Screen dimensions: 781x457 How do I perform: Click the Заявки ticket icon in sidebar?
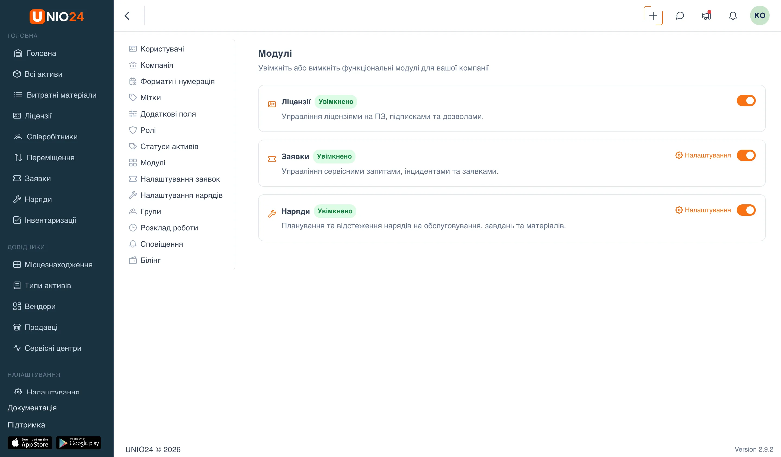click(x=17, y=178)
